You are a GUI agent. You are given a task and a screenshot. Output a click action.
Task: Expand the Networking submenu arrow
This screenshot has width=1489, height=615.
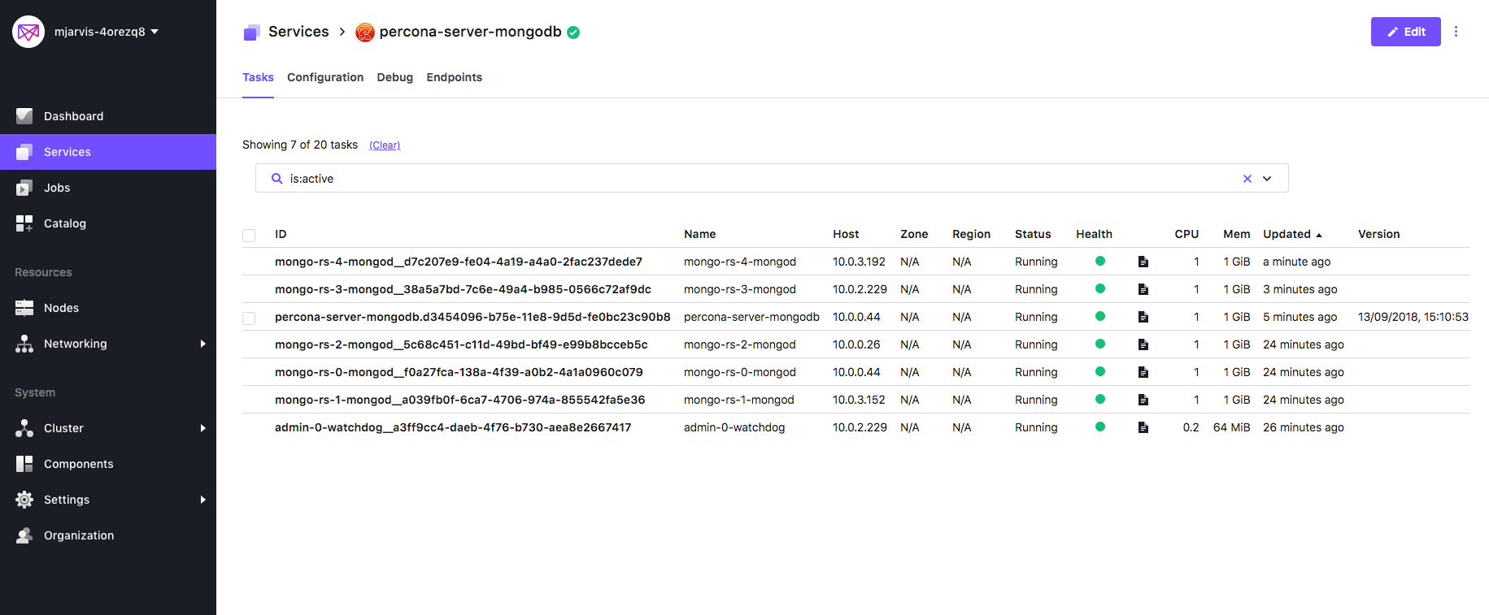click(x=202, y=344)
